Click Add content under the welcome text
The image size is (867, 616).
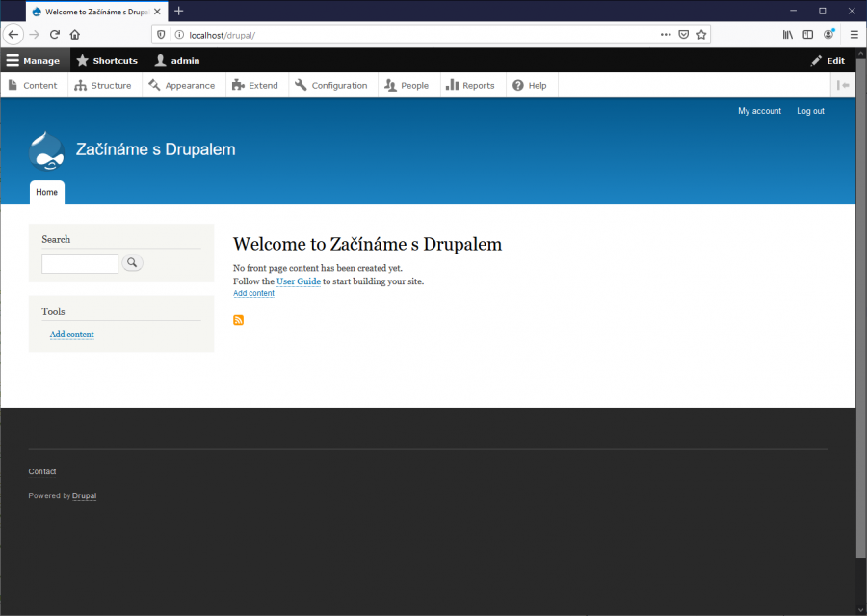[253, 293]
